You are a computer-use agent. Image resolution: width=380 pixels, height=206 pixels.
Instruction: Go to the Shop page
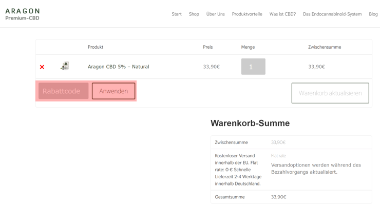tap(194, 14)
